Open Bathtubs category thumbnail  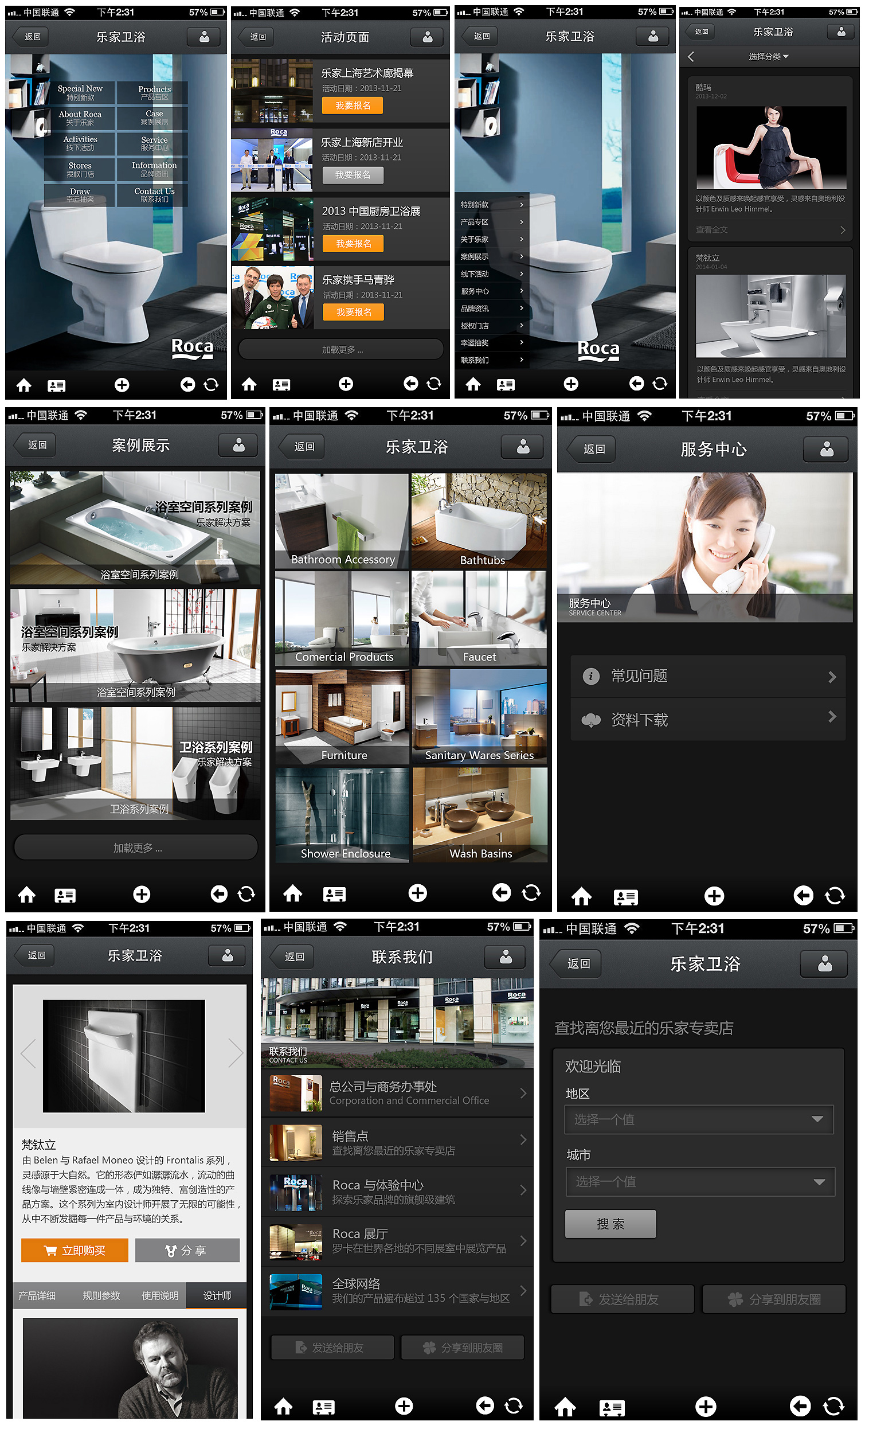coord(479,521)
